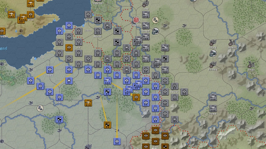Click airfield icon southeast of Munich

pos(251,108)
